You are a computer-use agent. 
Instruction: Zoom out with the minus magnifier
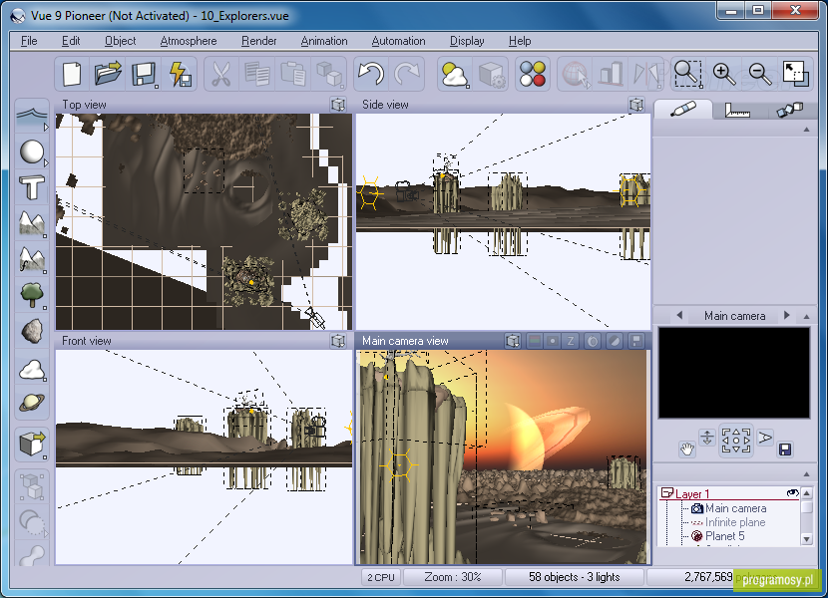click(759, 74)
